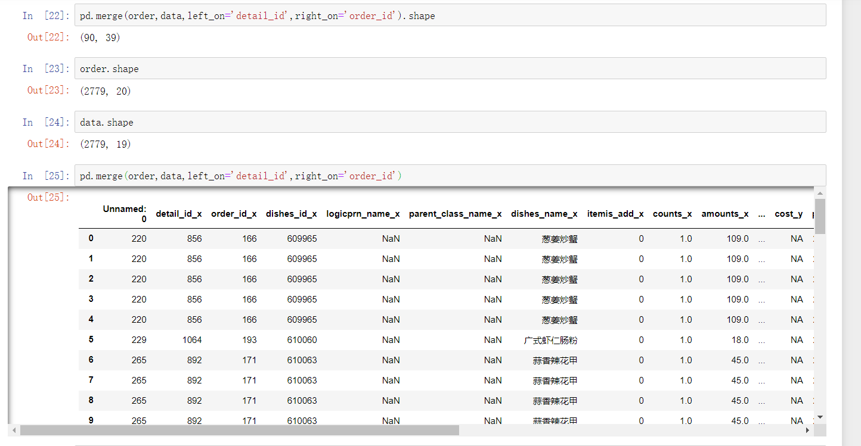Viewport: 861px width, 446px height.
Task: Click the row index 2 label
Action: (x=91, y=279)
